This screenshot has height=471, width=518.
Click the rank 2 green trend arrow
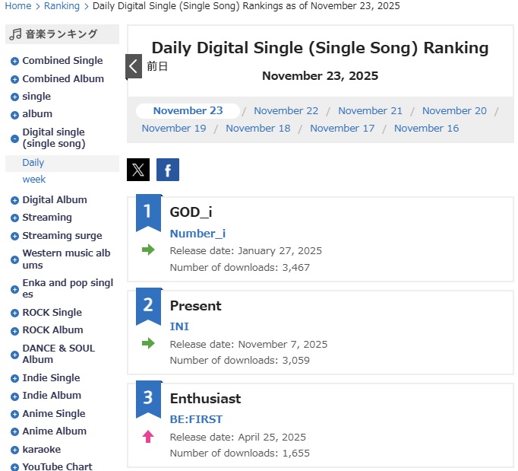pyautogui.click(x=148, y=343)
